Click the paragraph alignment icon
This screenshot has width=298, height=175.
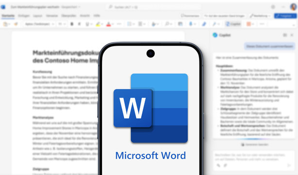click(140, 24)
